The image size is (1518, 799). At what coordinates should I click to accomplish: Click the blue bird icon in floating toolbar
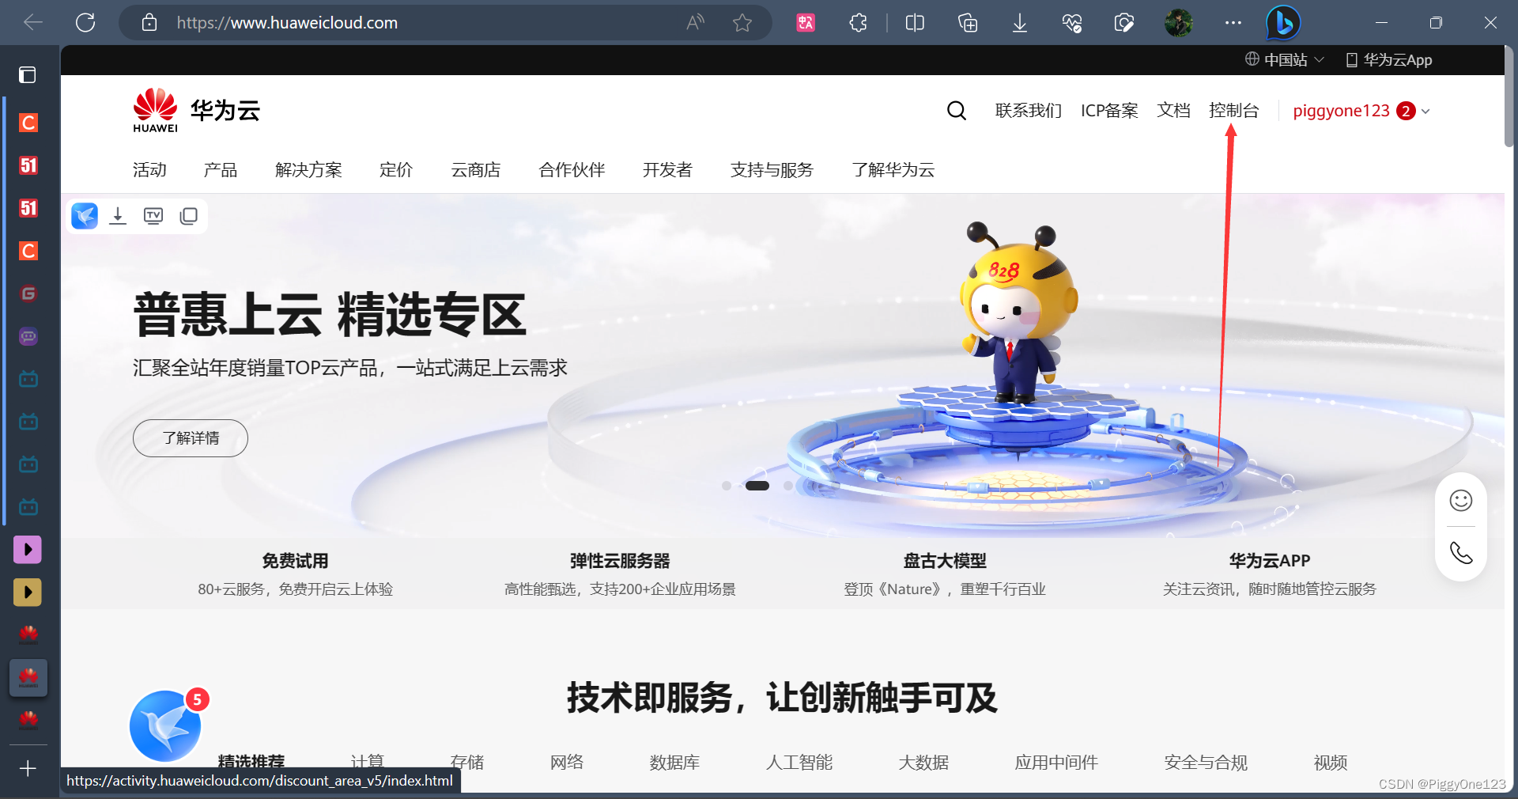(x=85, y=216)
